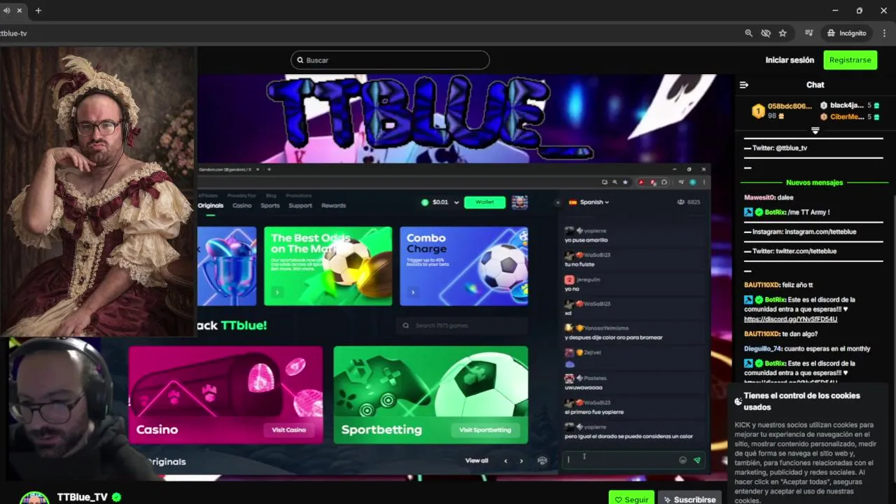Open new tab in the streamed browser

click(x=269, y=169)
